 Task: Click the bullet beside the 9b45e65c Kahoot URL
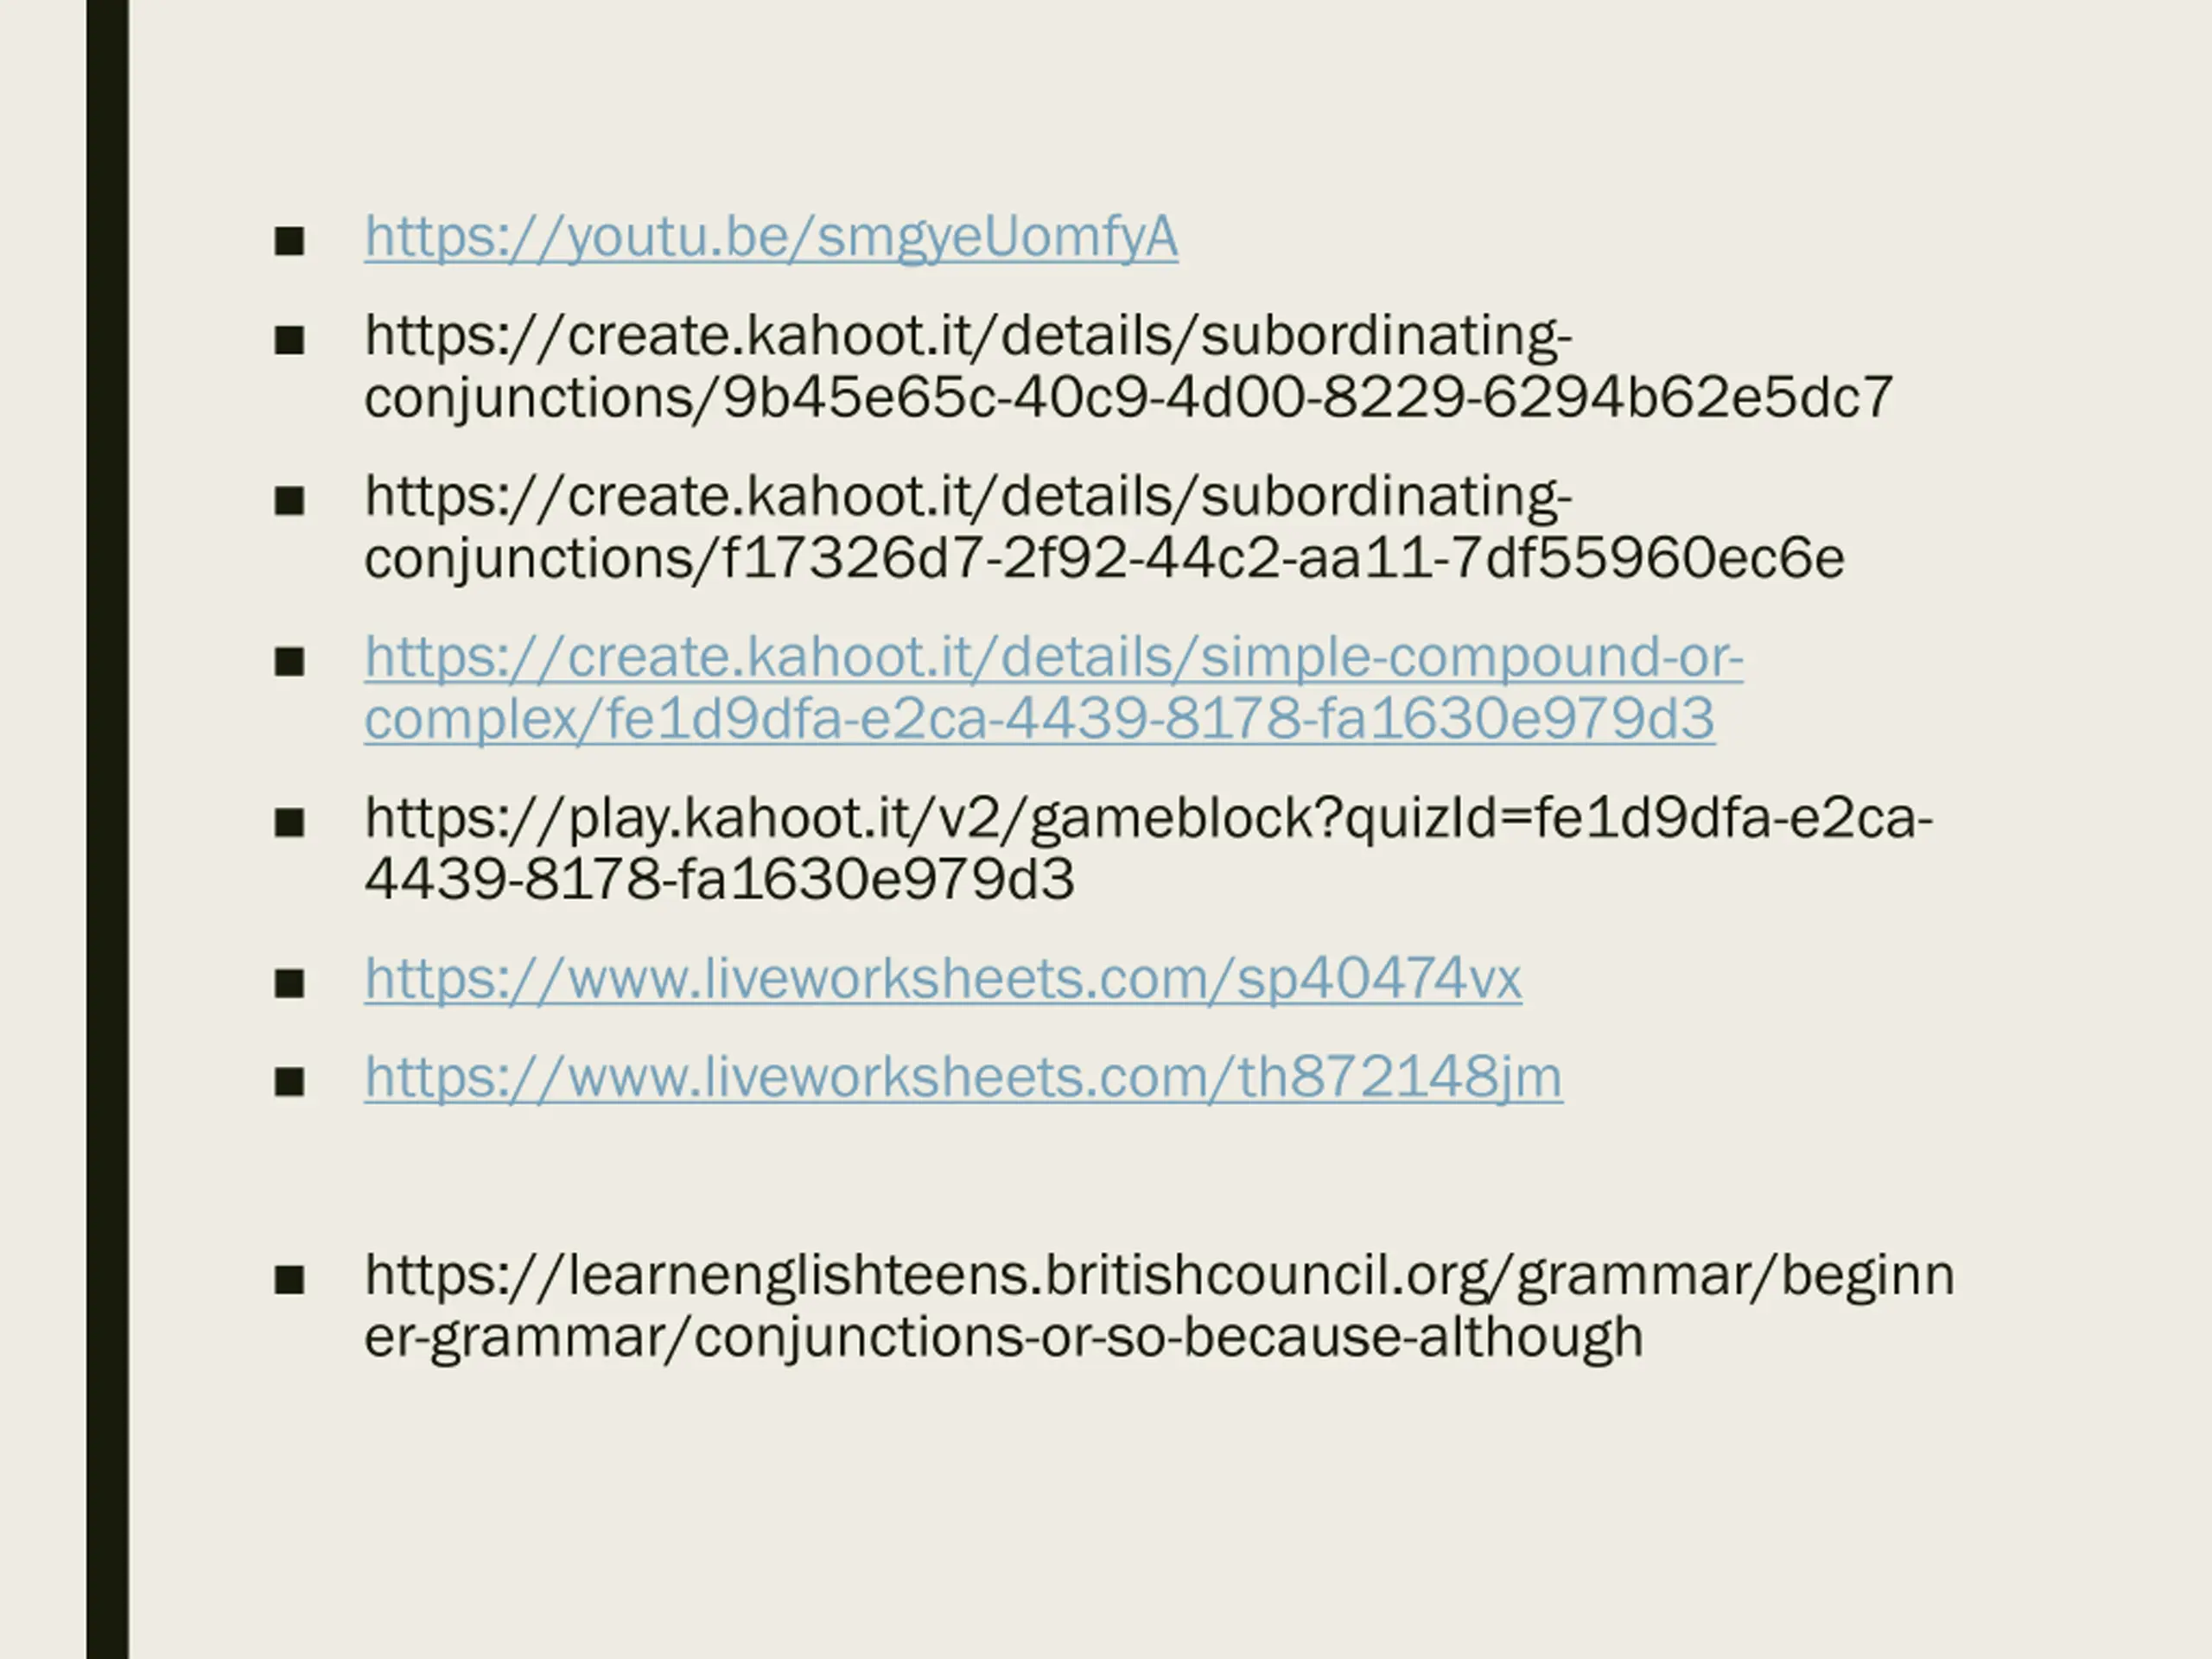[289, 340]
